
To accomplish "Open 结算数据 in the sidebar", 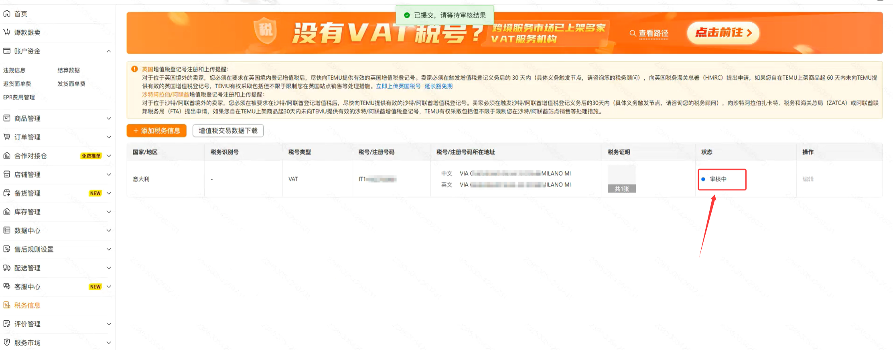I will point(69,70).
